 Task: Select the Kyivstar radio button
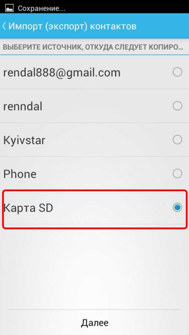pyautogui.click(x=177, y=140)
